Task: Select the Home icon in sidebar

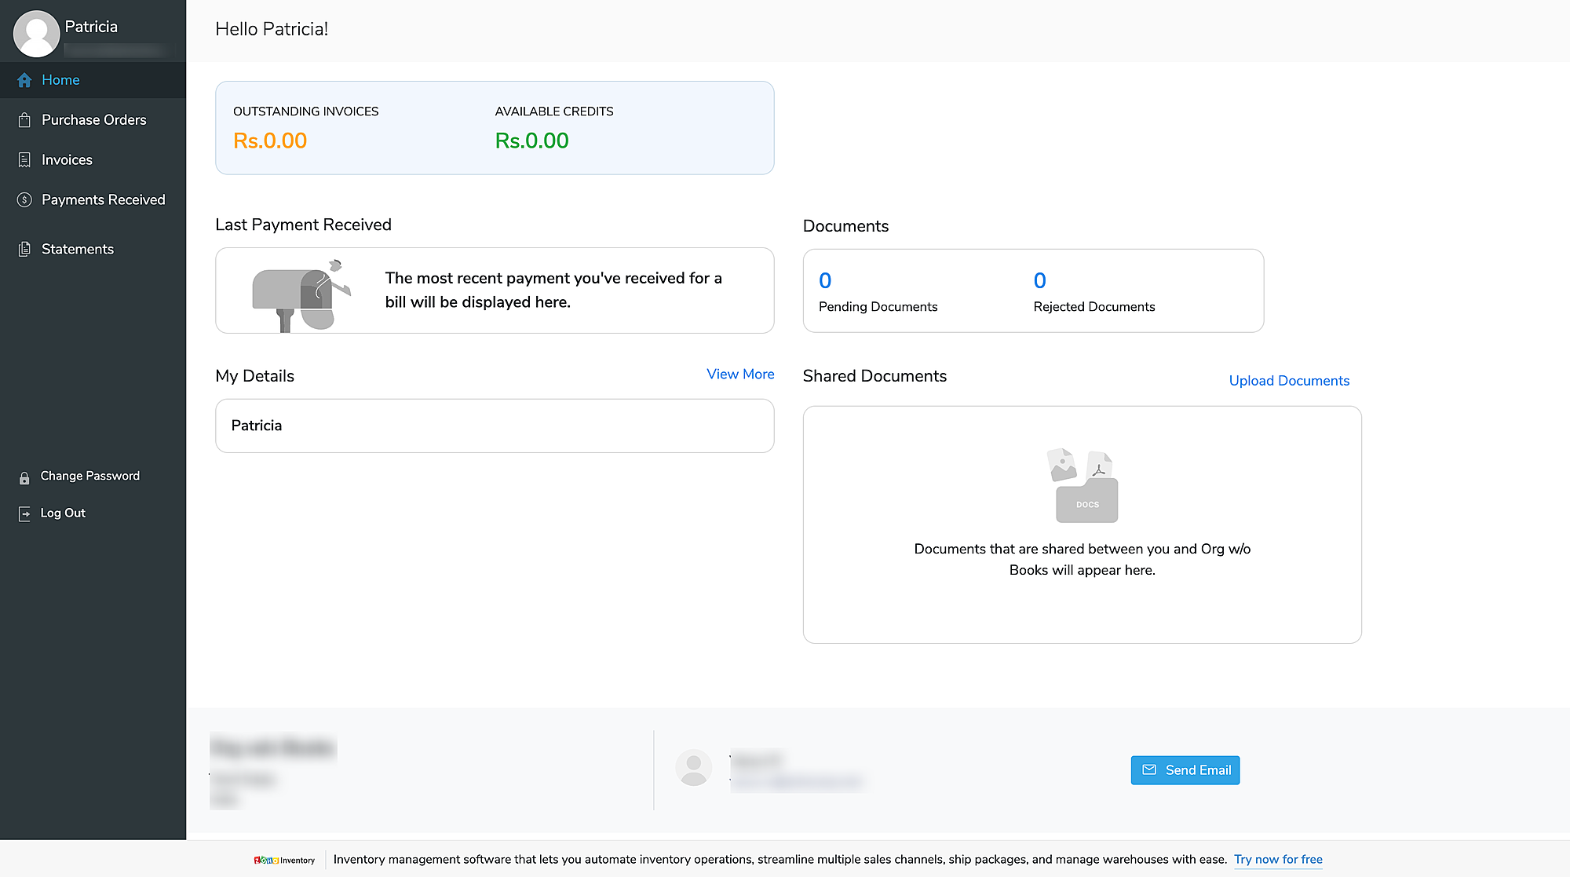Action: point(23,79)
